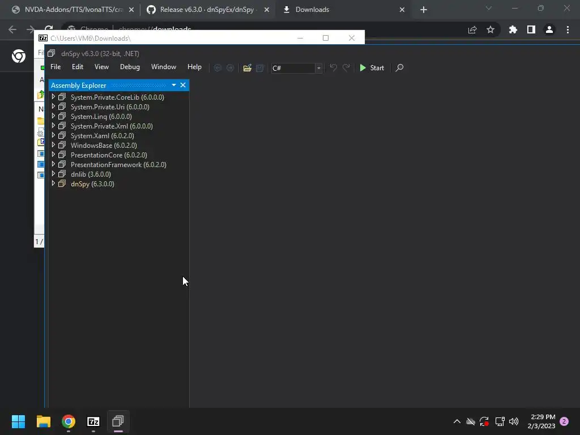Open a new Chrome tab

pyautogui.click(x=424, y=10)
